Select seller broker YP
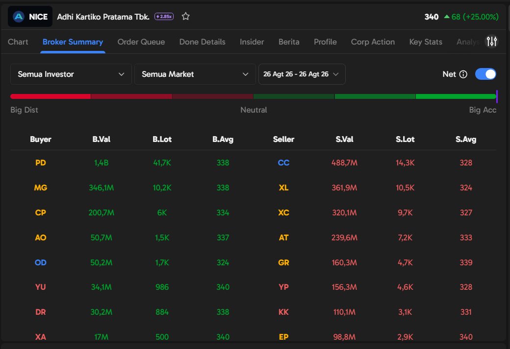510x349 pixels. (283, 287)
